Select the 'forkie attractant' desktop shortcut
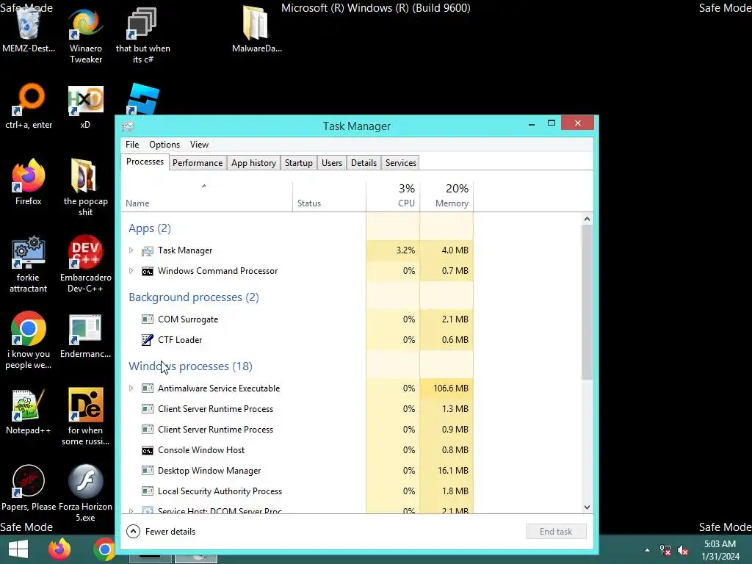The height and width of the screenshot is (564, 752). pos(29,264)
